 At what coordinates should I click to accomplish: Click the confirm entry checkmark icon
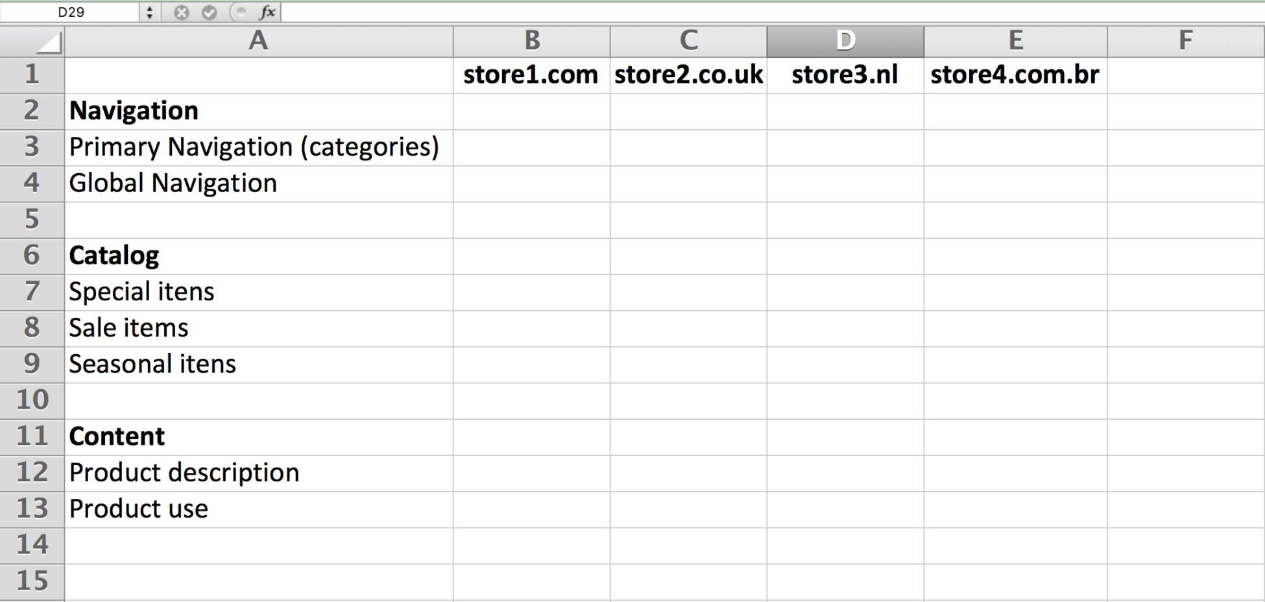tap(209, 12)
